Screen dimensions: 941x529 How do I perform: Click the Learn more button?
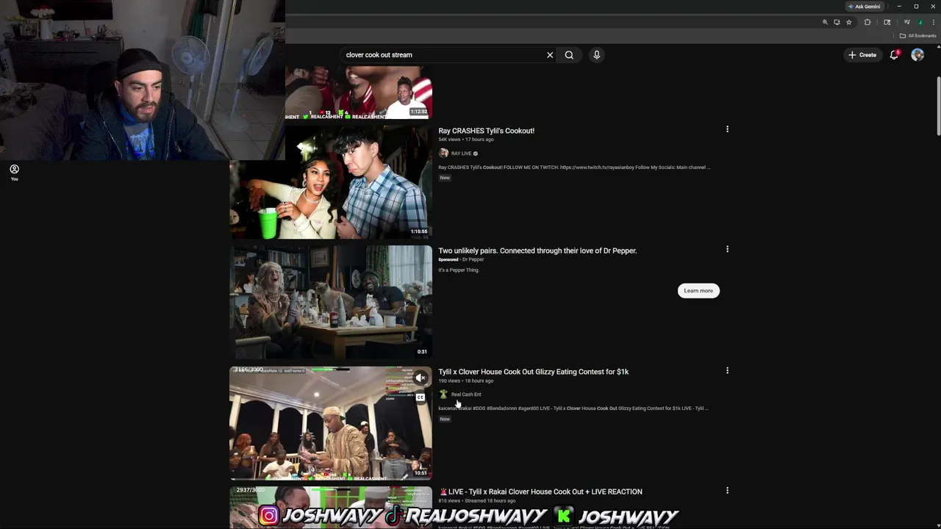tap(698, 290)
